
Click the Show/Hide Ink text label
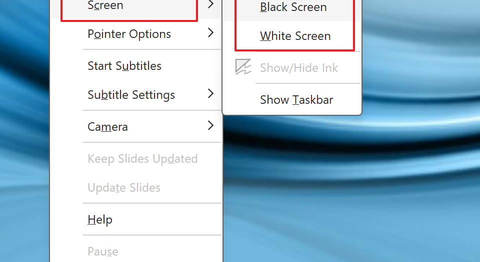(x=299, y=68)
